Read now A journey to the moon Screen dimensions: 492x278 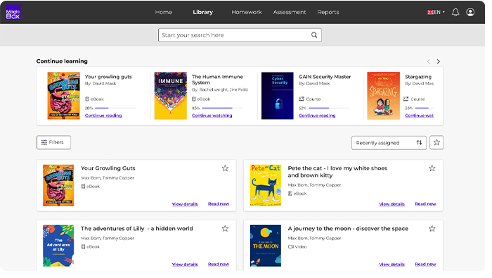click(x=425, y=264)
